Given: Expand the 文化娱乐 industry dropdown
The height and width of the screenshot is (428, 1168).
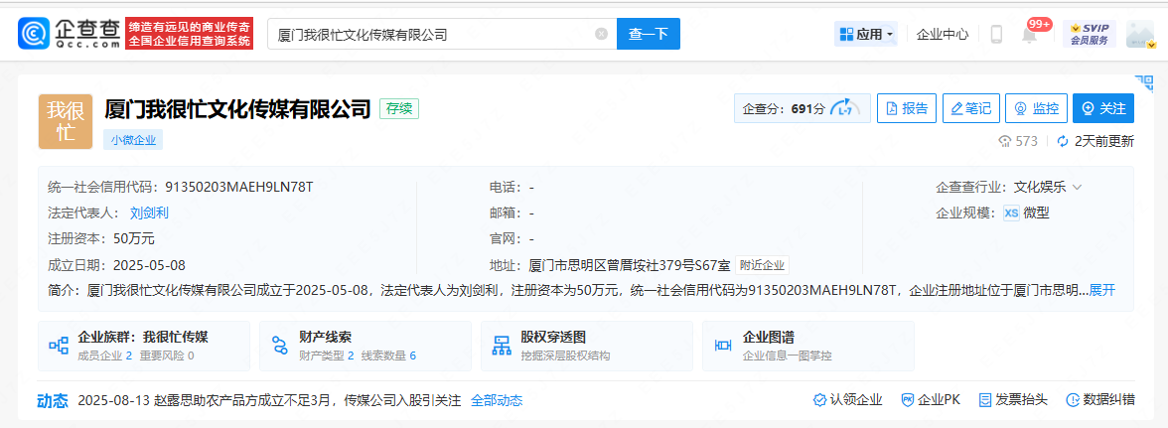Looking at the screenshot, I should click(1048, 187).
